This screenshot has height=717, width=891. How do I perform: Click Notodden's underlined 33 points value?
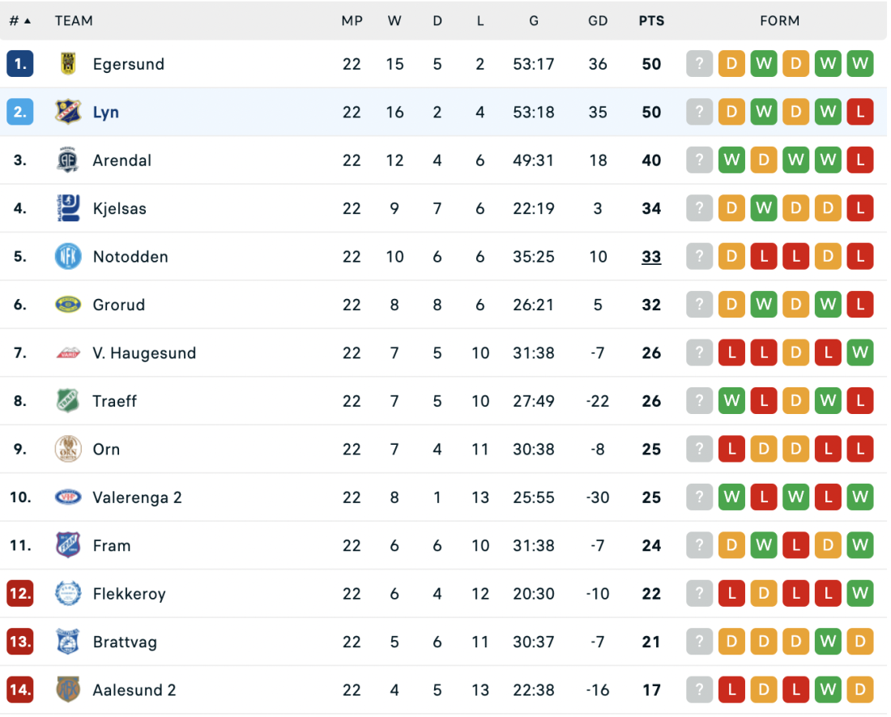pyautogui.click(x=651, y=257)
